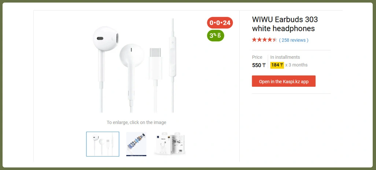Click the WIWU Earbuds 303 product title

[285, 24]
